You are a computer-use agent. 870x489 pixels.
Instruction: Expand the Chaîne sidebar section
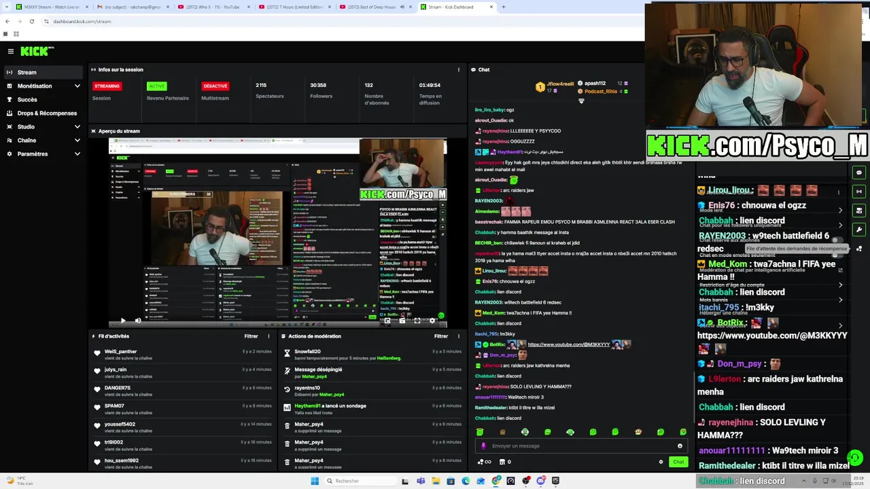coord(42,140)
